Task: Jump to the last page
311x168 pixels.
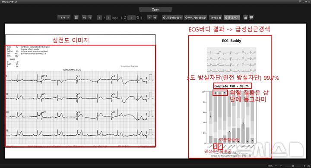Action: coord(155,18)
